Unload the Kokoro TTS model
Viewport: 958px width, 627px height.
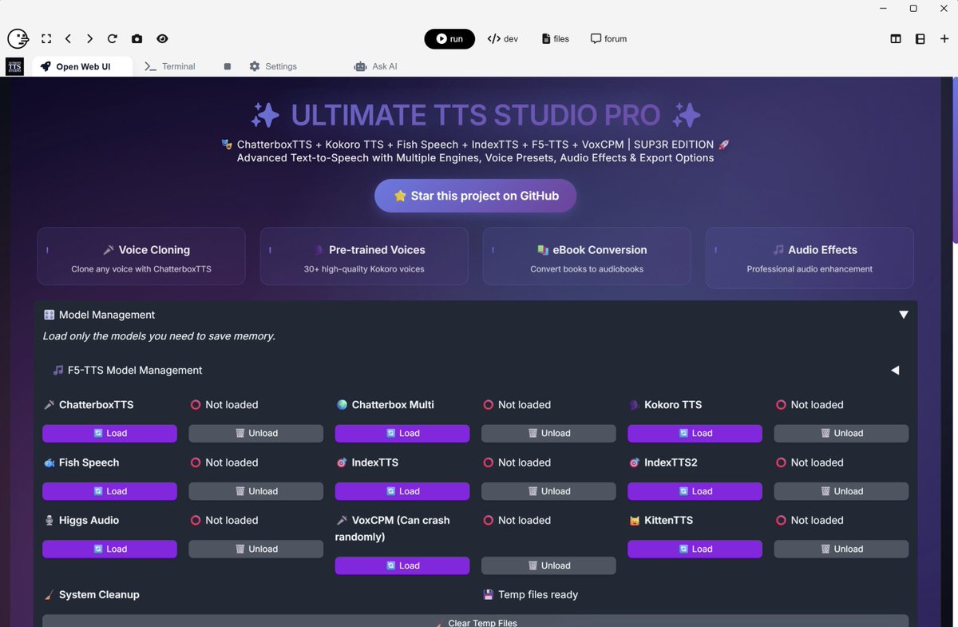(841, 433)
